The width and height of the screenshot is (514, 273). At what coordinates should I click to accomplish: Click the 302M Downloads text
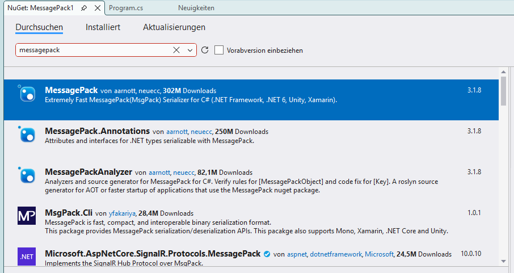pos(189,91)
